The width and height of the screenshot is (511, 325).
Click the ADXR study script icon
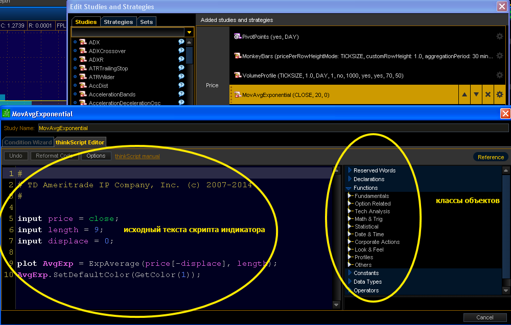(83, 59)
